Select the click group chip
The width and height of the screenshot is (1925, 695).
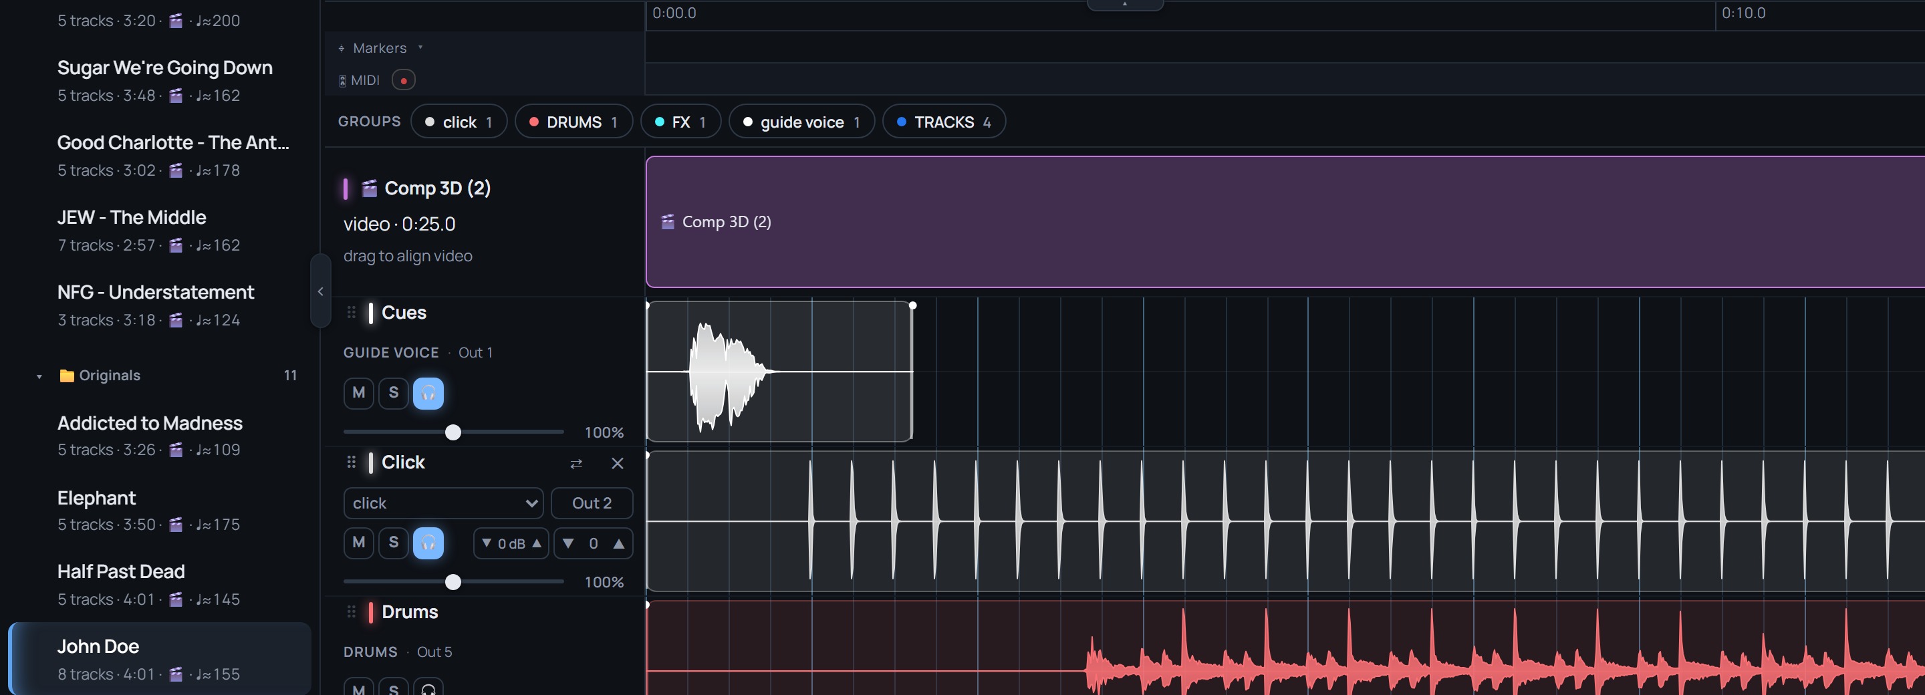point(459,122)
